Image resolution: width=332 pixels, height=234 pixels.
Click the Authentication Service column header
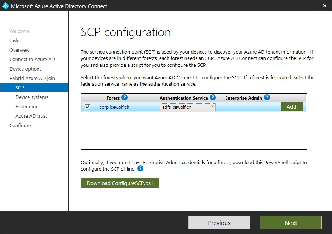point(184,98)
